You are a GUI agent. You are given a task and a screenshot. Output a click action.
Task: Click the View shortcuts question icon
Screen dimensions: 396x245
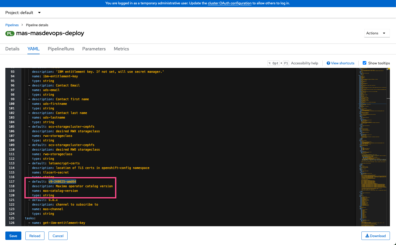pyautogui.click(x=328, y=63)
